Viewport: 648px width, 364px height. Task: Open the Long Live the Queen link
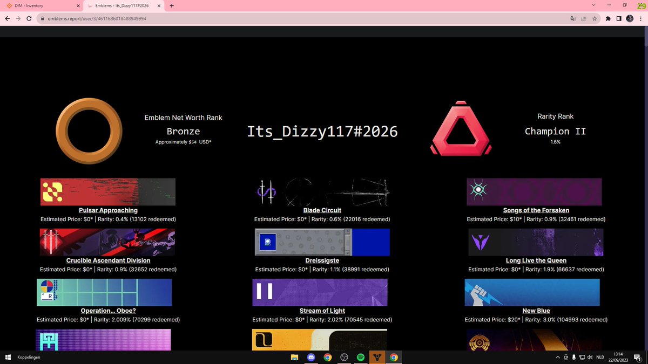536,260
